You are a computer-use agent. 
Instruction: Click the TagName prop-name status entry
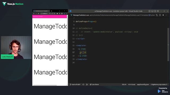[x=159, y=84]
